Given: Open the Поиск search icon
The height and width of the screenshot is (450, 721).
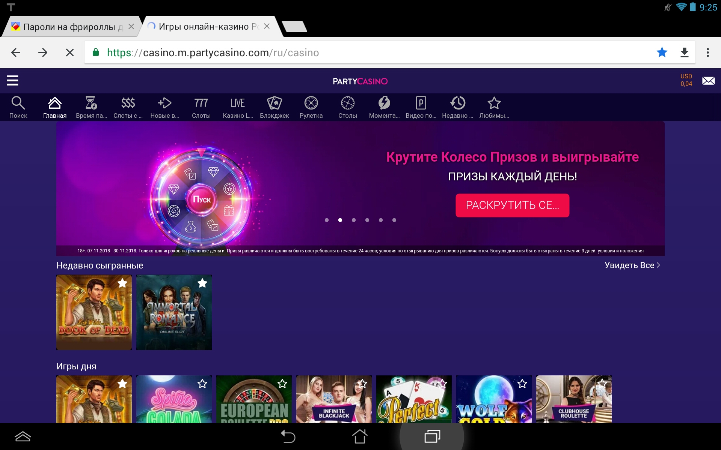Looking at the screenshot, I should pos(18,107).
